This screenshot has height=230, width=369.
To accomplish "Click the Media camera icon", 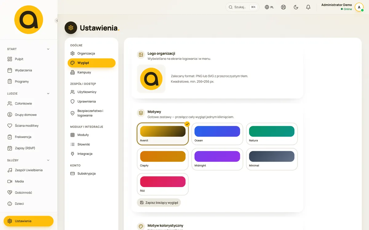I will [x=10, y=182].
